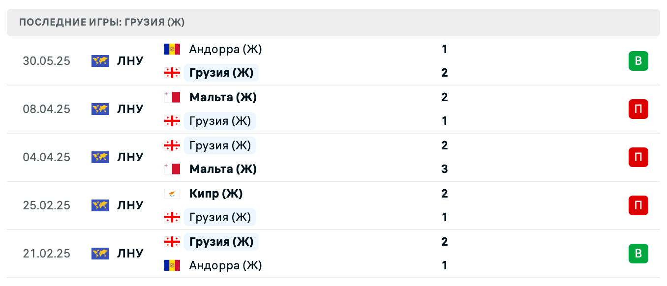The image size is (667, 286).
Task: Click green В win badge for 30.05.25
Action: [638, 61]
